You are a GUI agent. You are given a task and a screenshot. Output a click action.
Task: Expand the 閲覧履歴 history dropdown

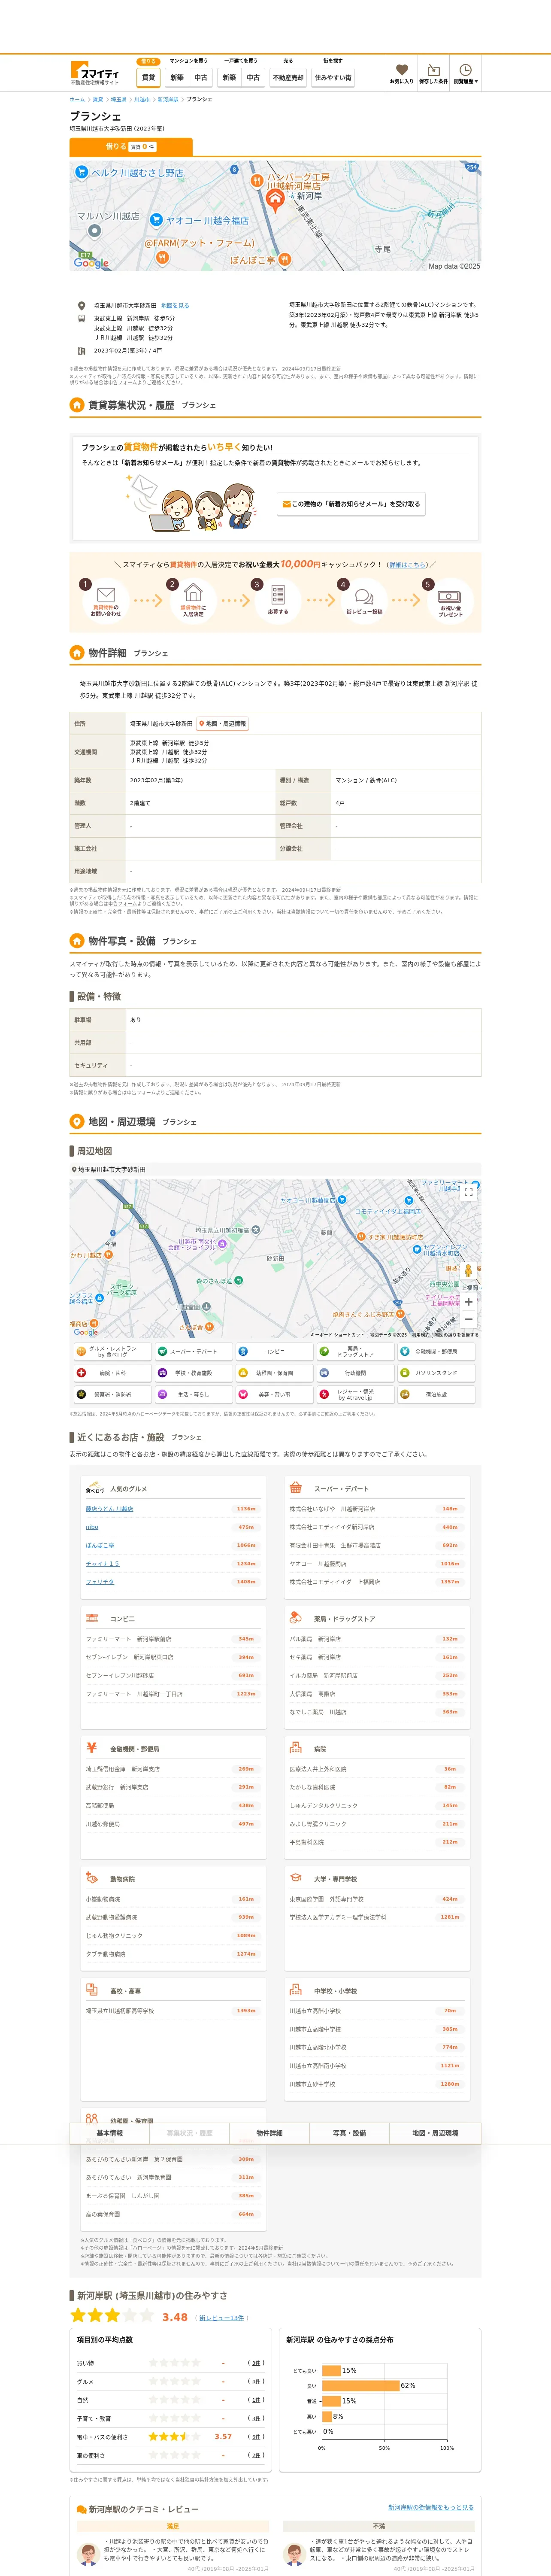point(465,74)
